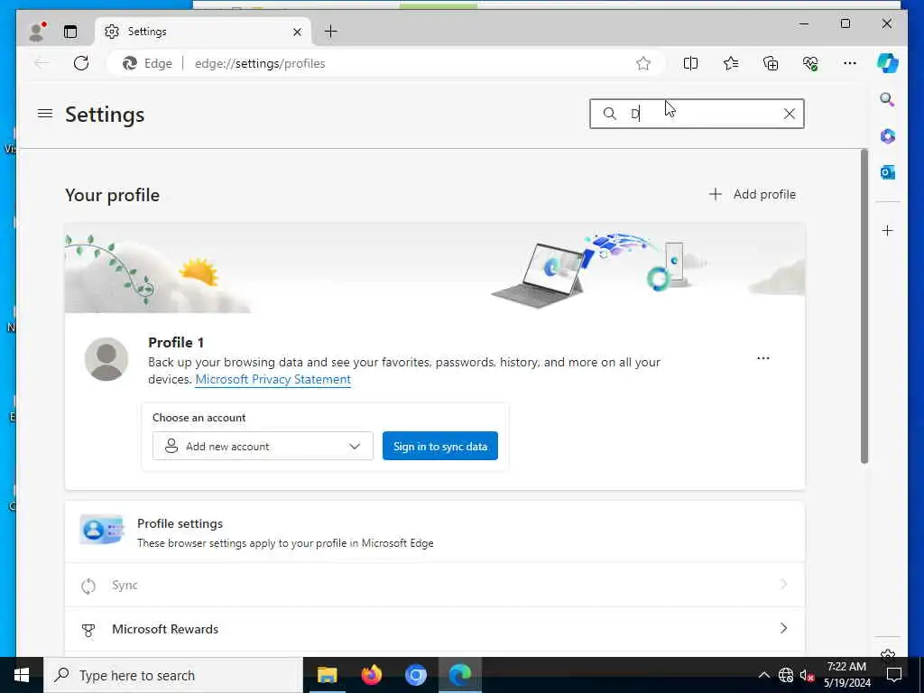Click Sign in to sync data

coord(440,446)
